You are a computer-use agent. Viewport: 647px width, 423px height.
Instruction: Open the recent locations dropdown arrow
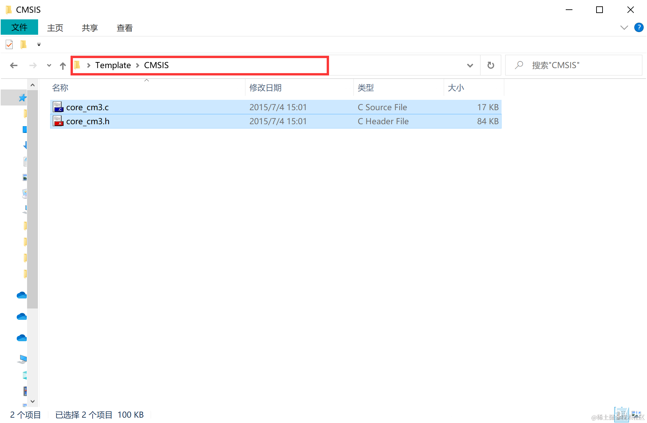[49, 65]
